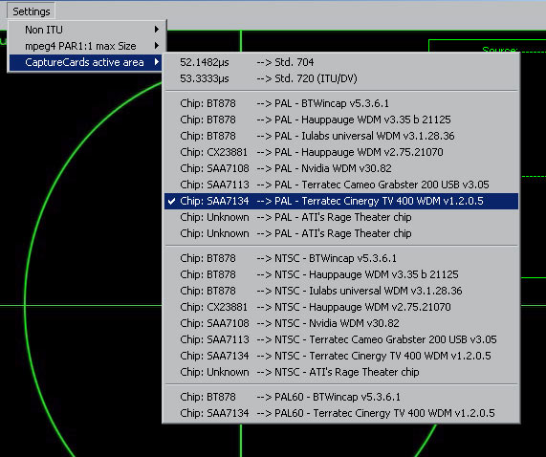
Task: Select BT878 PAL BTWincap v5.3.6.1
Action: [341, 103]
